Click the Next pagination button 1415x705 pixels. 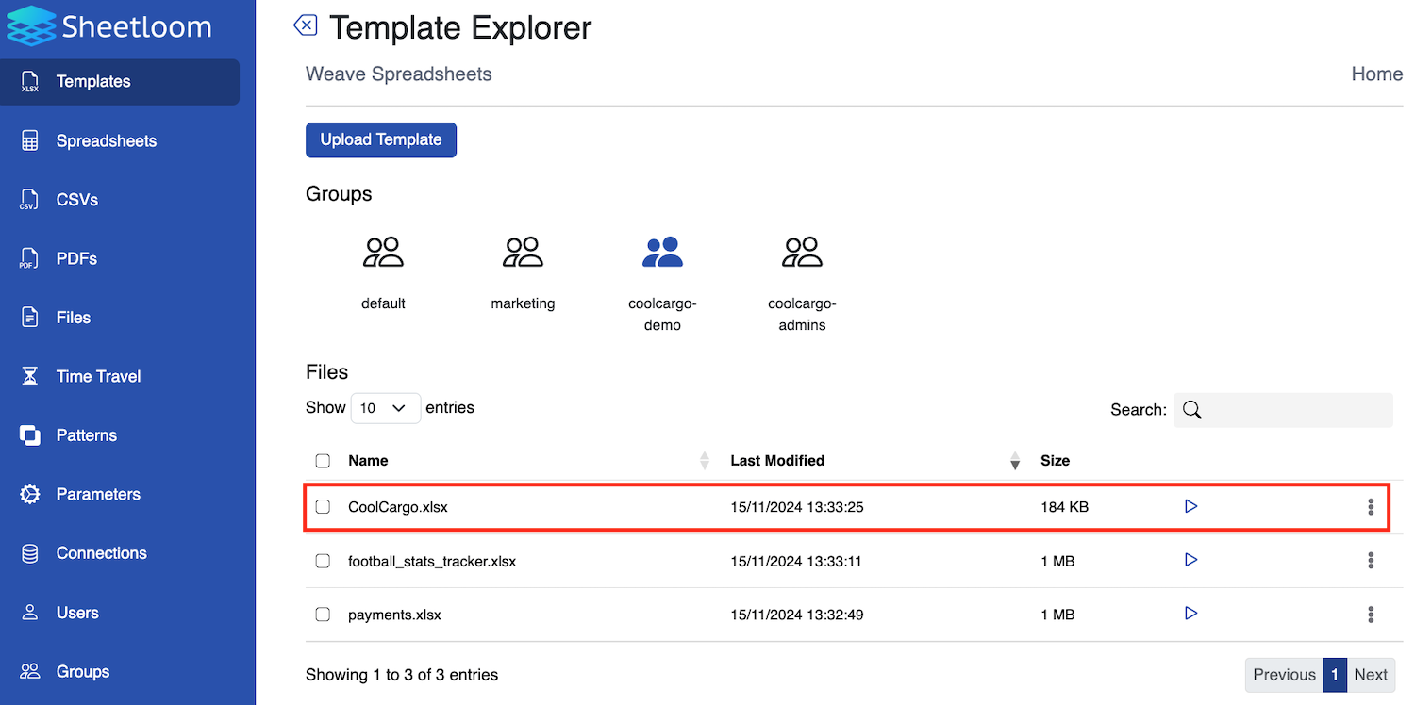1371,675
